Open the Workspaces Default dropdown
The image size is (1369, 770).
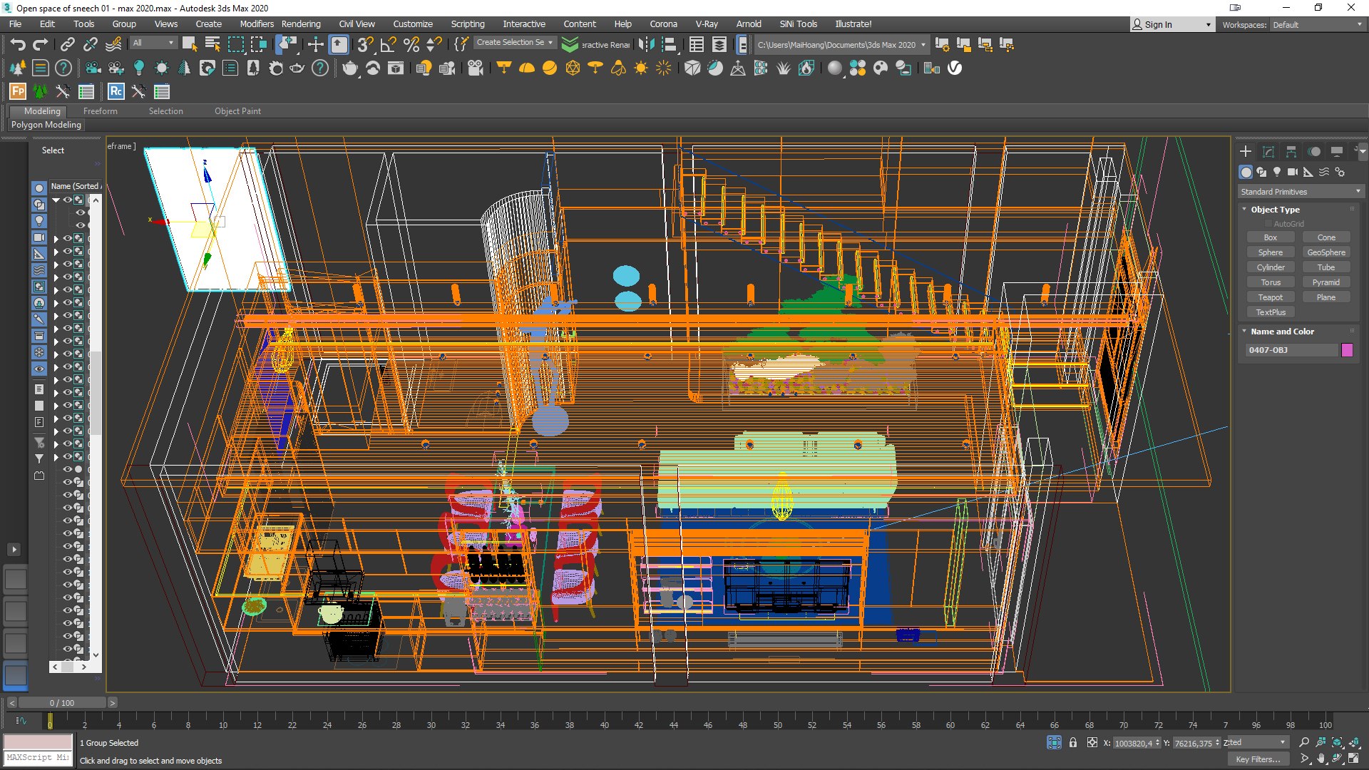pos(1318,25)
